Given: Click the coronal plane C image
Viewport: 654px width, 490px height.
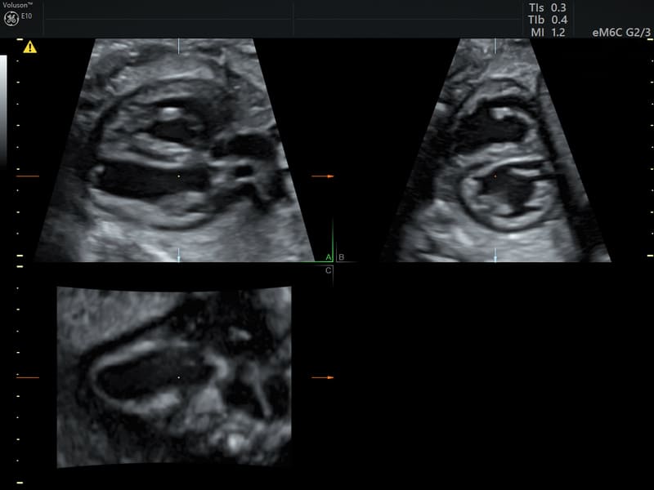Looking at the screenshot, I should pos(174,376).
